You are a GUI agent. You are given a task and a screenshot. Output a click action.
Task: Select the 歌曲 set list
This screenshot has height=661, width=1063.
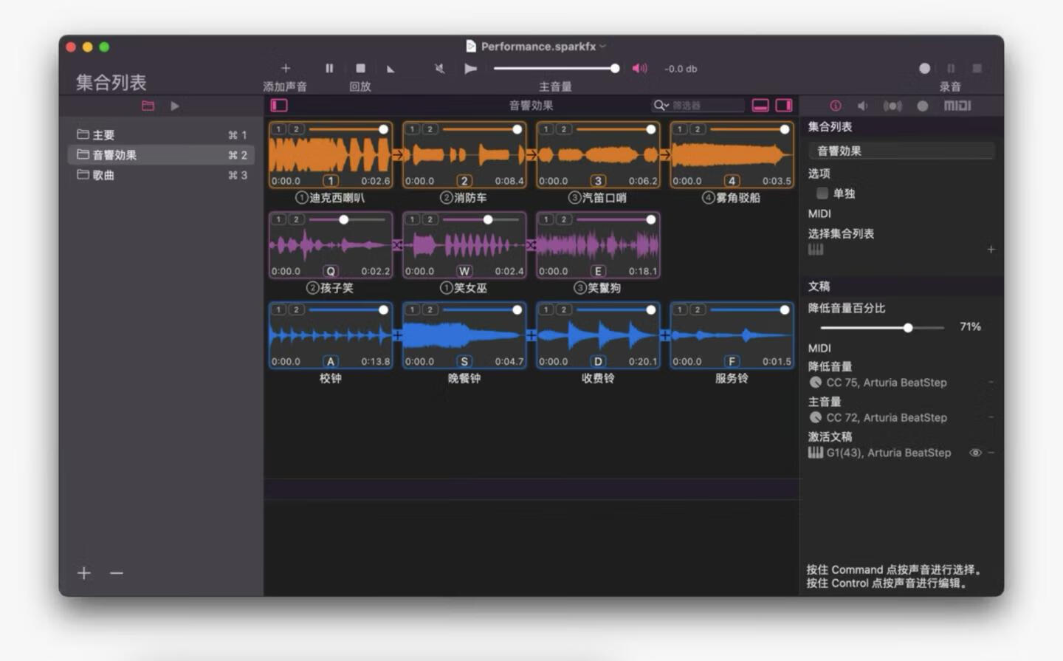coord(161,175)
